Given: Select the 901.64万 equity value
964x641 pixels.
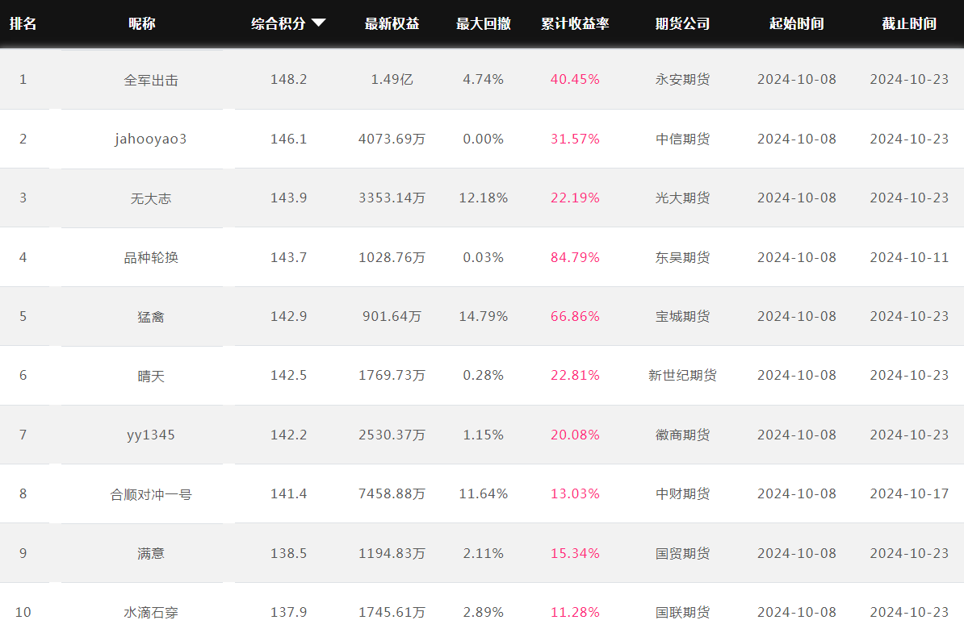Looking at the screenshot, I should pos(392,316).
